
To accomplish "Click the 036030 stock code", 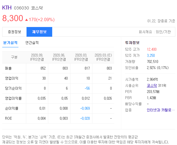I will click(x=21, y=8).
